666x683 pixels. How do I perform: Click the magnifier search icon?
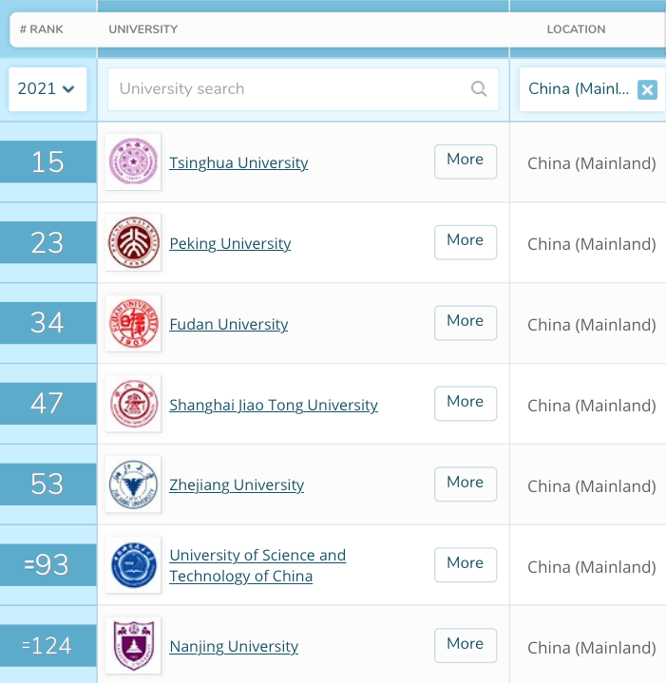pyautogui.click(x=479, y=89)
